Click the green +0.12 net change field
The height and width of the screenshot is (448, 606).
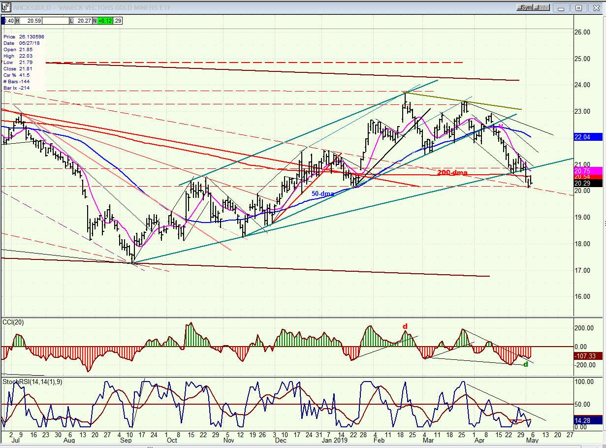pos(104,21)
